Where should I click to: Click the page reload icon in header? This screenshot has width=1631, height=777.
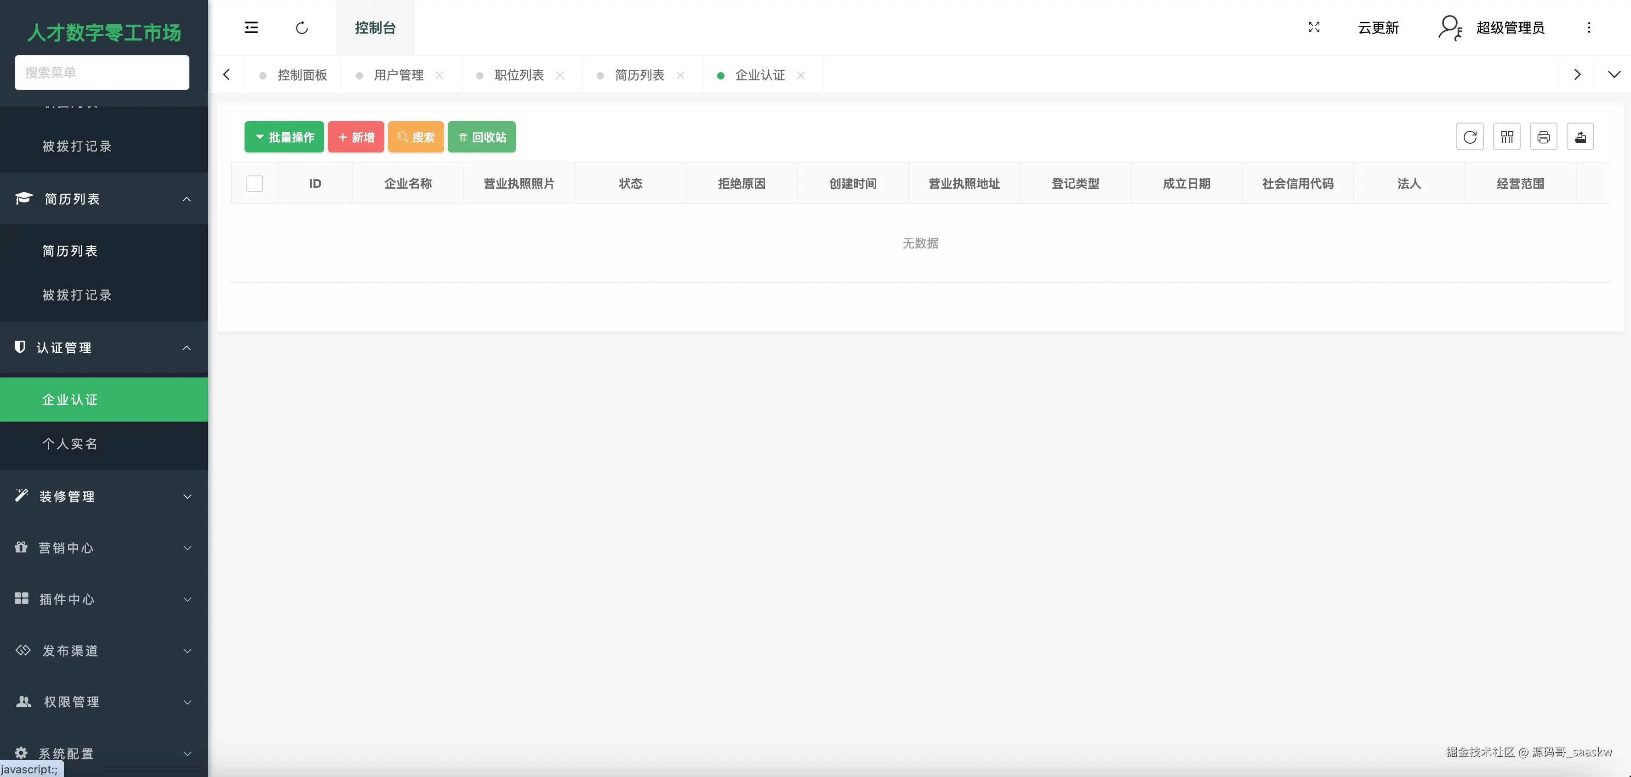[x=302, y=27]
